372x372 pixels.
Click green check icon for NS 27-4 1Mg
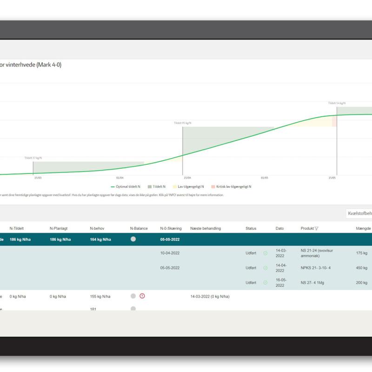[266, 283]
